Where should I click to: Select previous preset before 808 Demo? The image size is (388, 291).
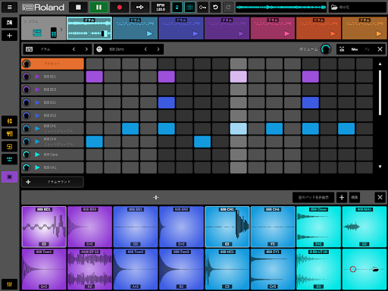(145, 49)
